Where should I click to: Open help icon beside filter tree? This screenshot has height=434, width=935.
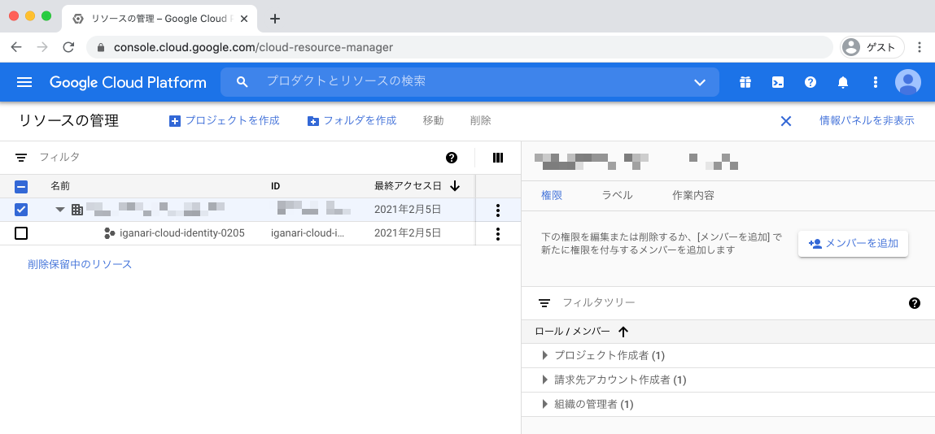914,303
